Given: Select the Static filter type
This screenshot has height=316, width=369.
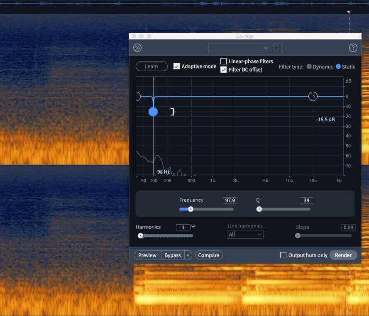Looking at the screenshot, I should (338, 66).
